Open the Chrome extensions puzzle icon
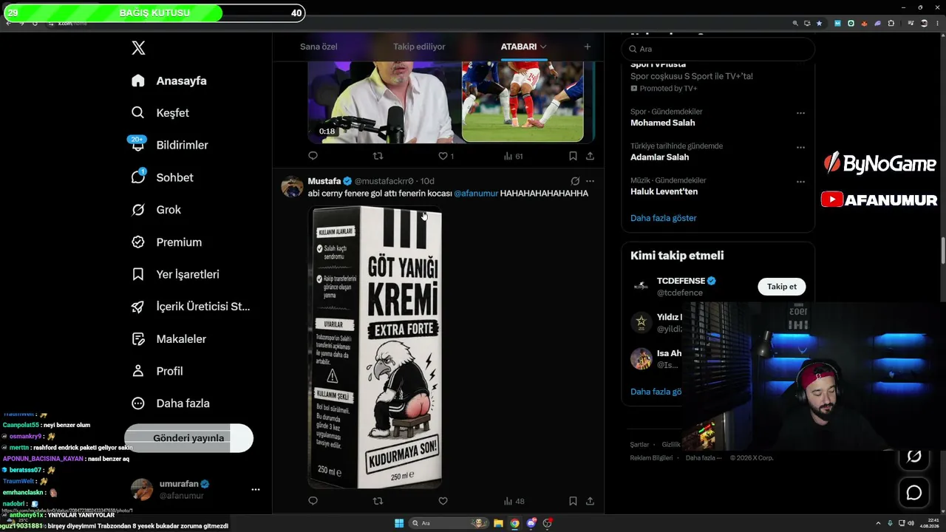The height and width of the screenshot is (532, 946). click(891, 23)
